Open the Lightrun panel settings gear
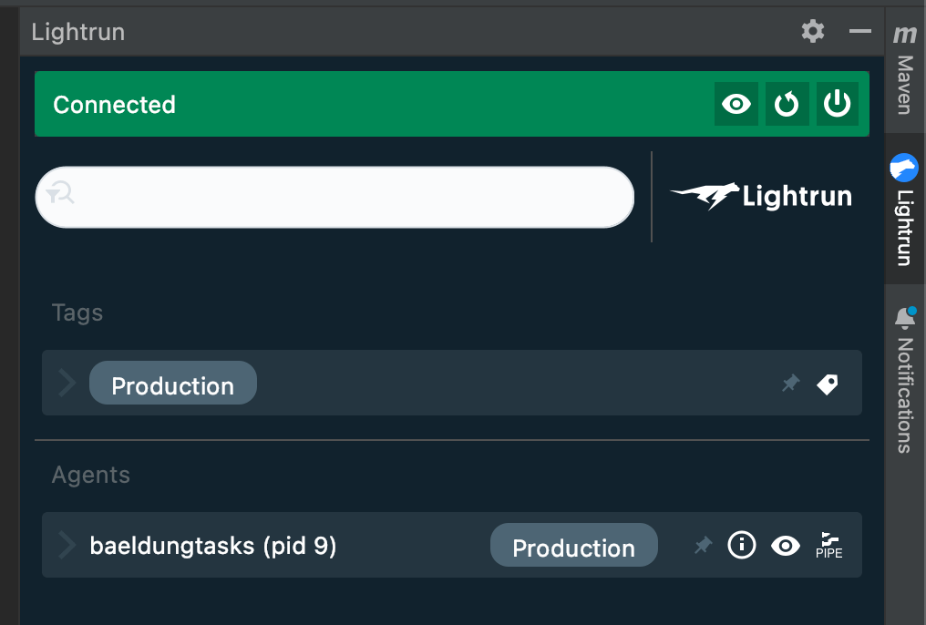Screen dimensions: 926x625 pyautogui.click(x=813, y=31)
